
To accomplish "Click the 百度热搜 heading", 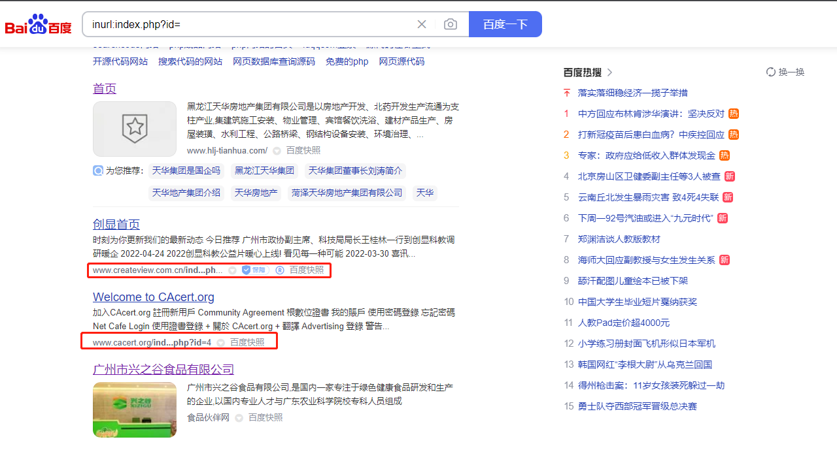I will 583,72.
